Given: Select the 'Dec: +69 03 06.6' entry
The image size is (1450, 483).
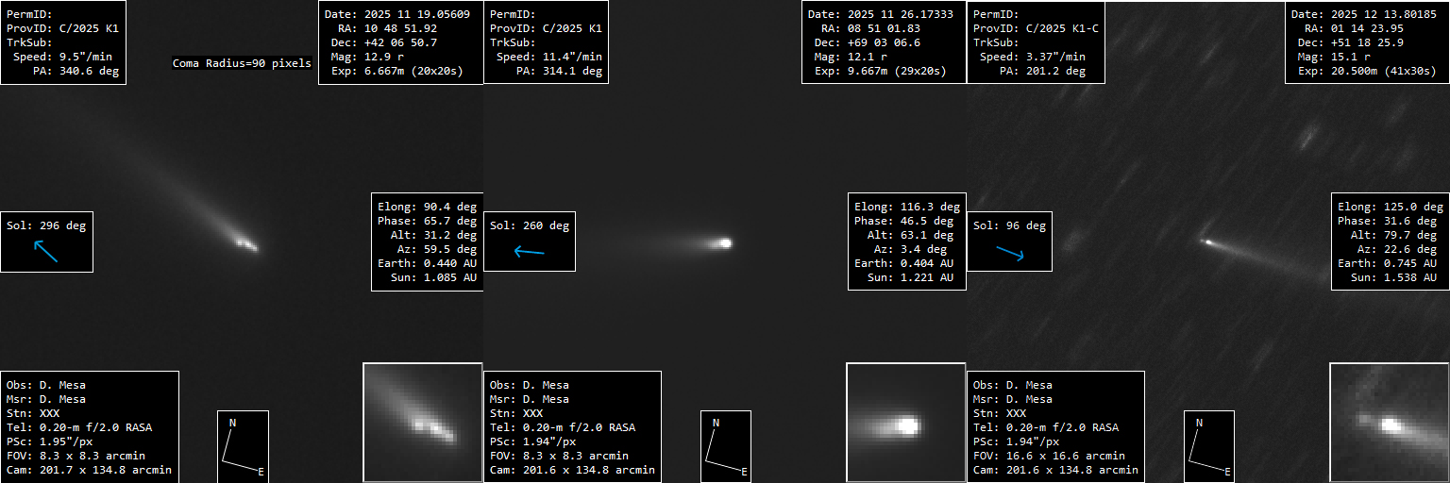Looking at the screenshot, I should pos(869,42).
